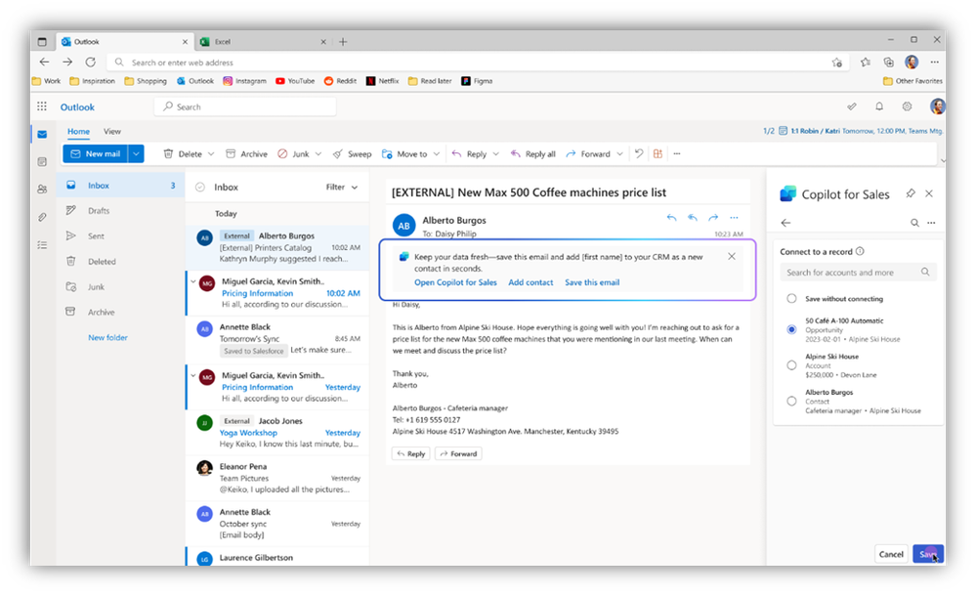Viewport: 976px width, 596px height.
Task: Click the info icon beside Connect to a record
Action: [x=860, y=252]
